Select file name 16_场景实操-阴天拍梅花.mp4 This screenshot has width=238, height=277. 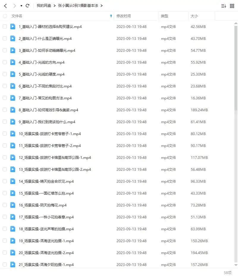pos(43,205)
